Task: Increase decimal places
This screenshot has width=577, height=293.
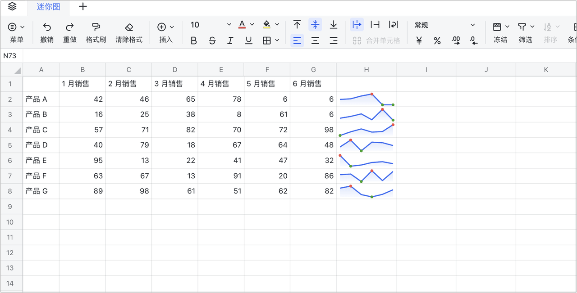Action: 456,41
